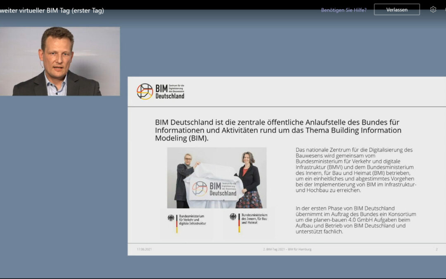Click the photo of two women unveiling logo
This screenshot has height=279, width=446.
[217, 178]
